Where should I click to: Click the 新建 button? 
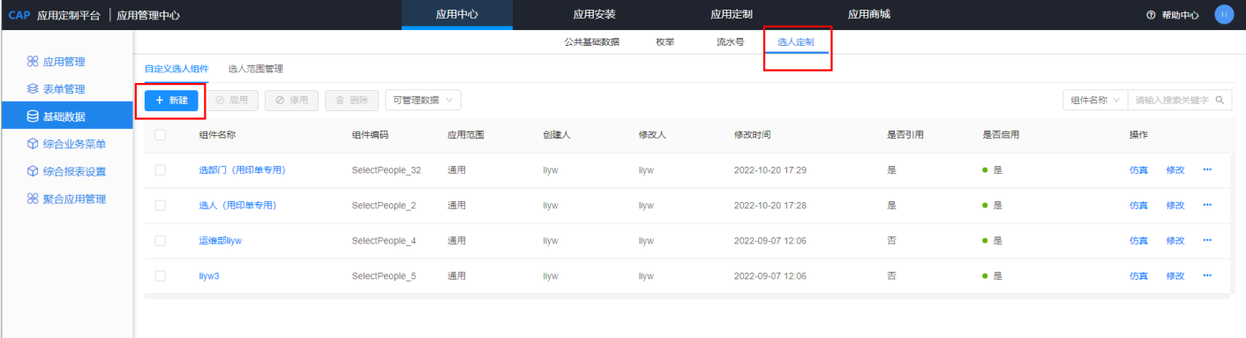tap(171, 100)
